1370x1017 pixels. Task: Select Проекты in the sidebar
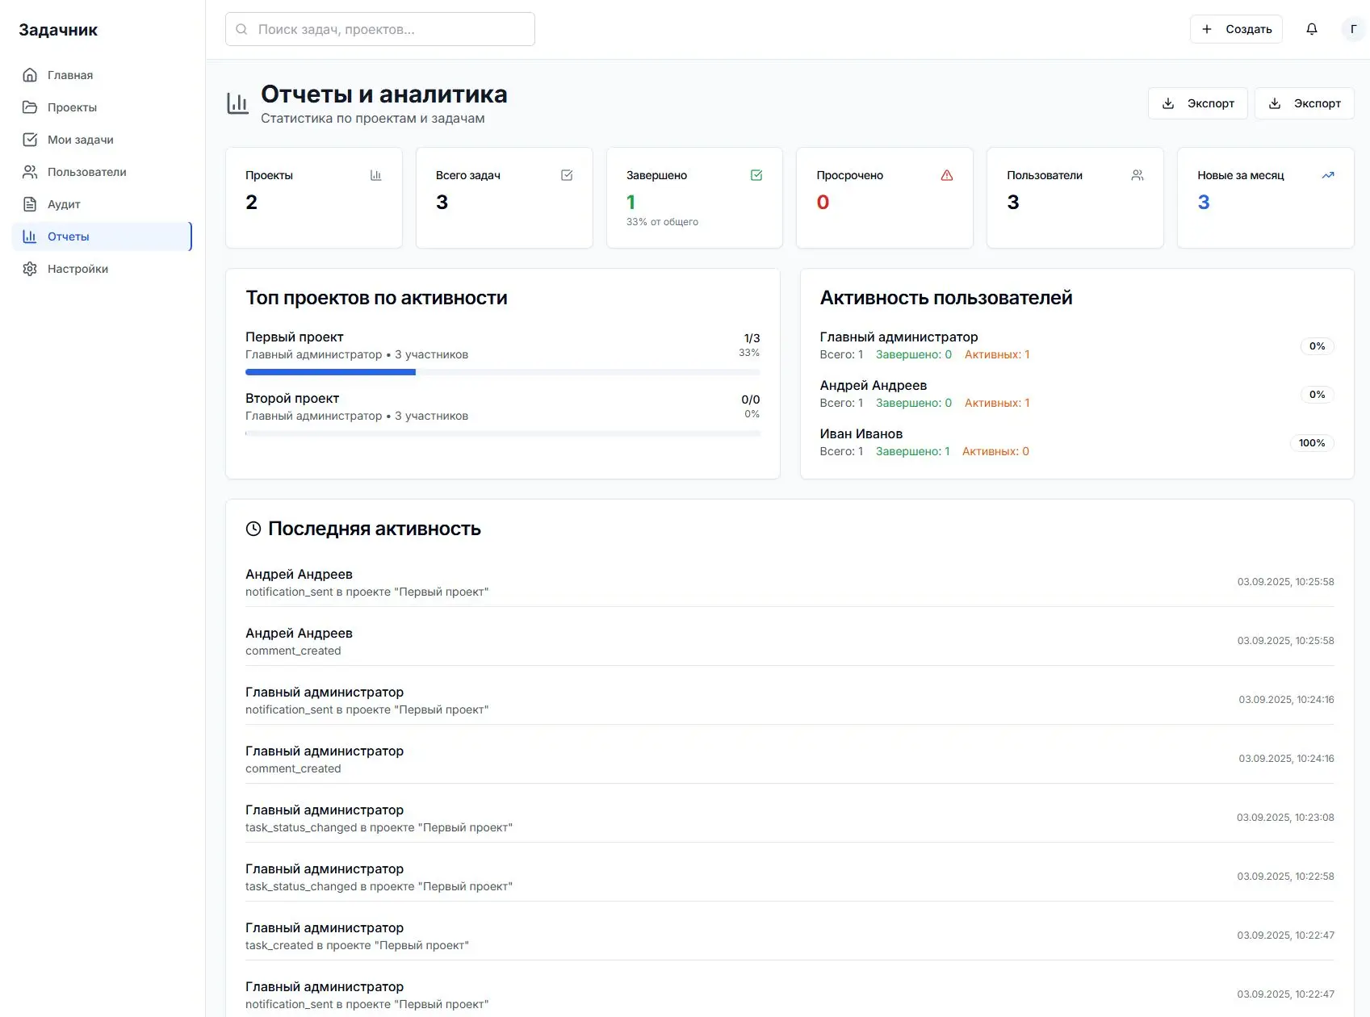[x=72, y=107]
